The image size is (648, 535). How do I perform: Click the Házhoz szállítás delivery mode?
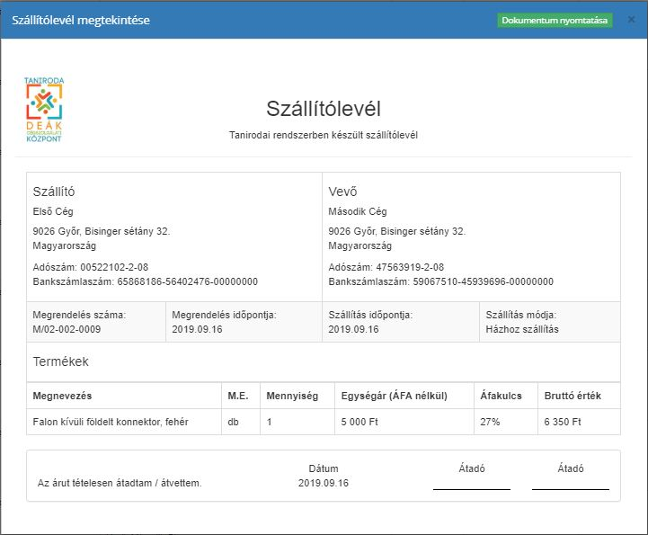pyautogui.click(x=522, y=329)
